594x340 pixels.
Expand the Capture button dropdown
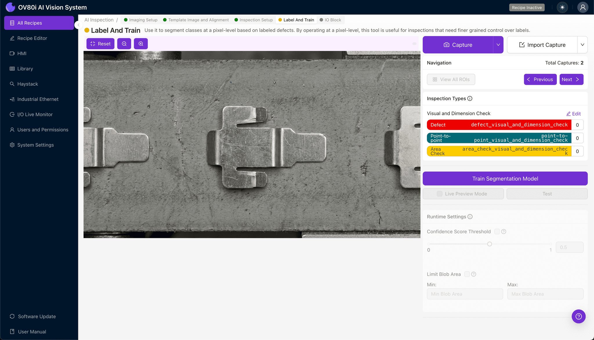pos(498,45)
